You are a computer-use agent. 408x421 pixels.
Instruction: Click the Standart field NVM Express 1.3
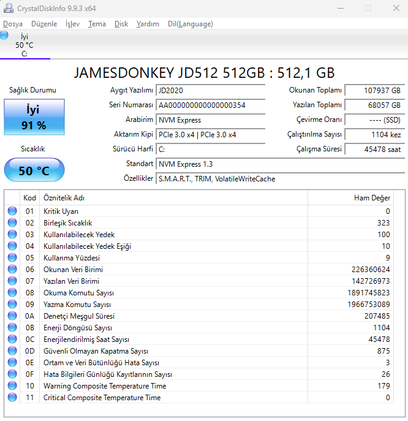point(280,164)
